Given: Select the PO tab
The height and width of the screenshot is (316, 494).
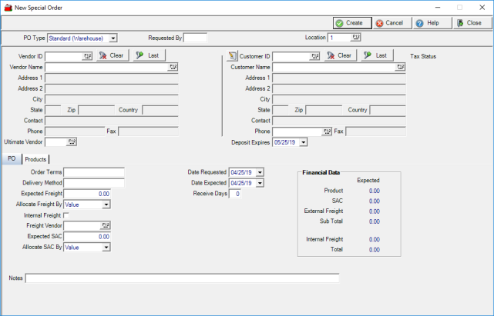Looking at the screenshot, I should tap(11, 159).
